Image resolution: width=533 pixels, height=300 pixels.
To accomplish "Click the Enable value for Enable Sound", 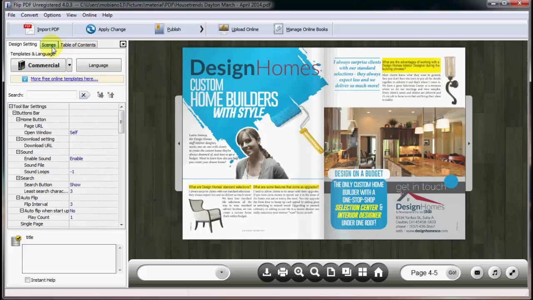I will tap(76, 159).
